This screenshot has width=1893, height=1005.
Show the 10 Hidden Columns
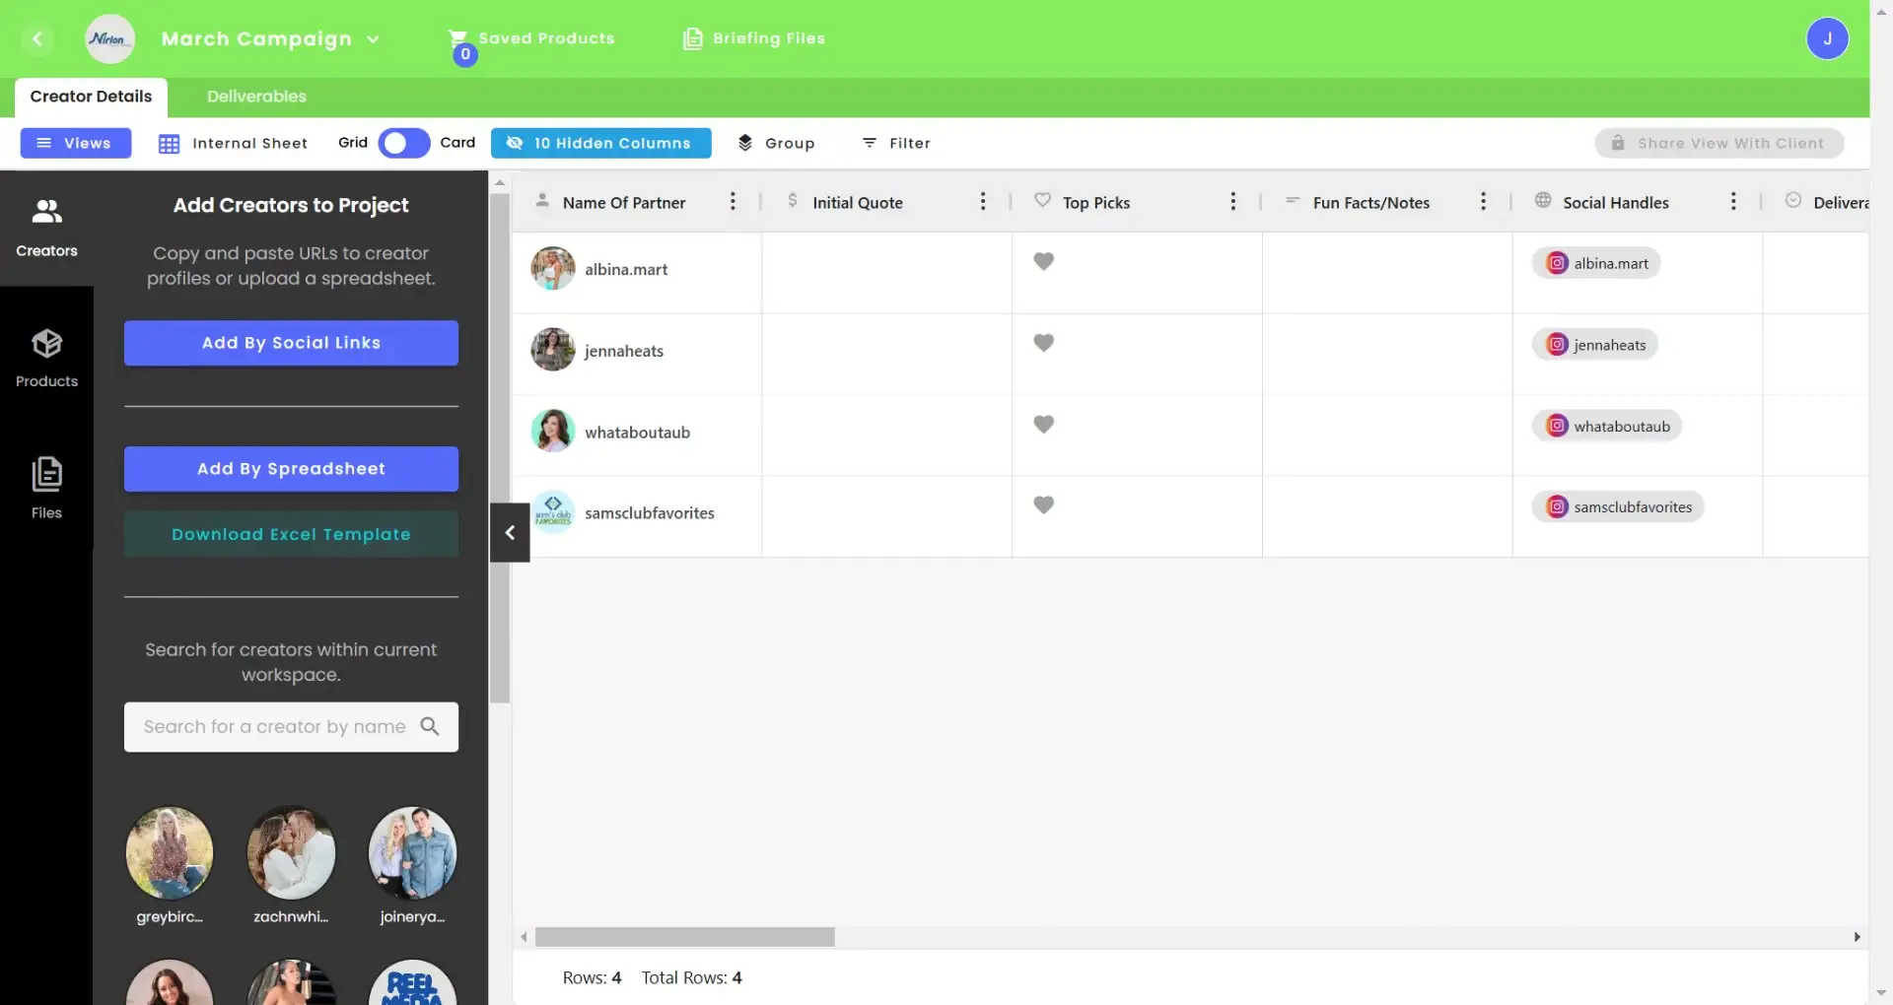[599, 143]
